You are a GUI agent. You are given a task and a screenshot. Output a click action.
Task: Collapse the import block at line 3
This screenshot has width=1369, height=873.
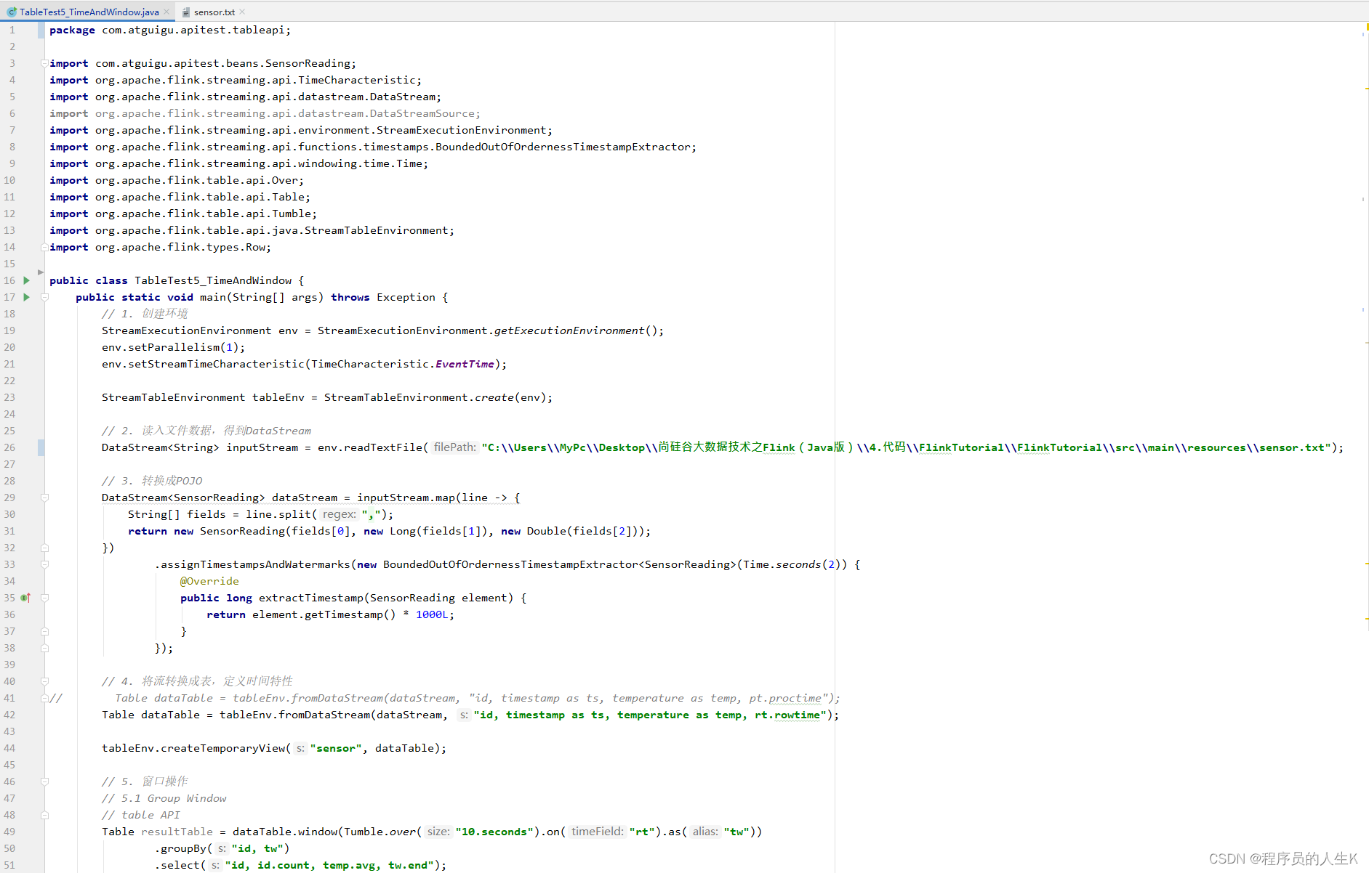pyautogui.click(x=44, y=63)
